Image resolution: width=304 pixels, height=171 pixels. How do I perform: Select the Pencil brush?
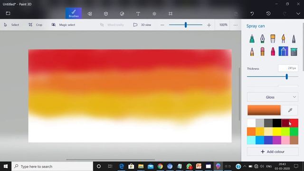click(252, 52)
